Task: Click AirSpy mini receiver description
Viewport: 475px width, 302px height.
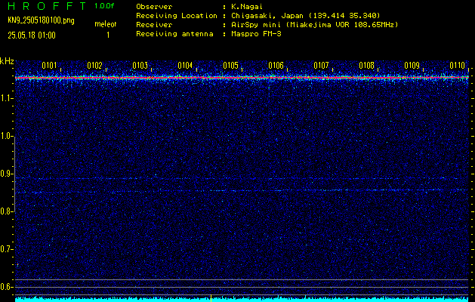Action: click(x=315, y=25)
